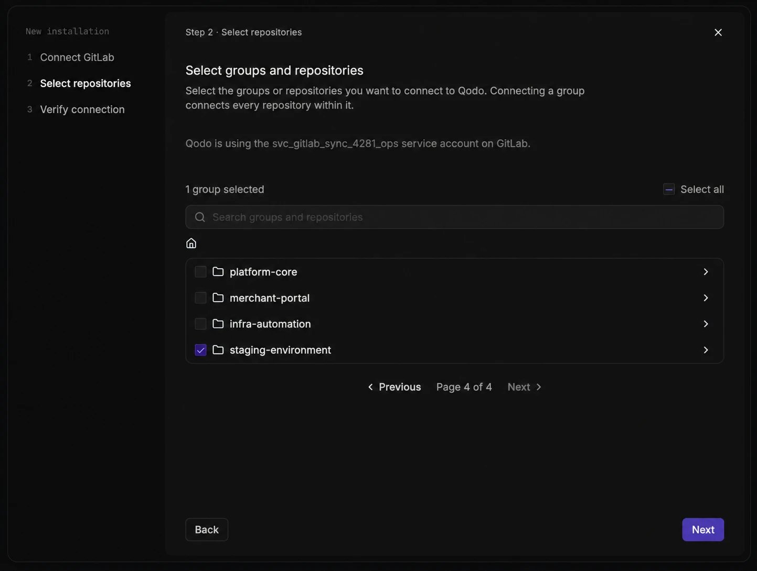Image resolution: width=757 pixels, height=571 pixels.
Task: Click the platform-core group name
Action: pos(263,272)
